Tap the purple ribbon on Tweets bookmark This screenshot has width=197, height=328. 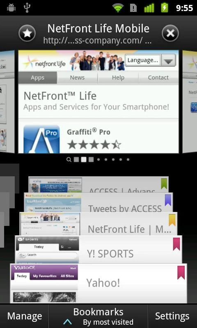[168, 200]
